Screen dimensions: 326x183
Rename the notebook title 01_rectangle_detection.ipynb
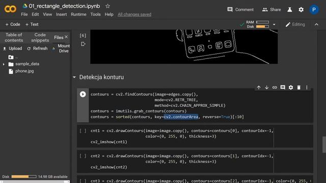[x=64, y=6]
